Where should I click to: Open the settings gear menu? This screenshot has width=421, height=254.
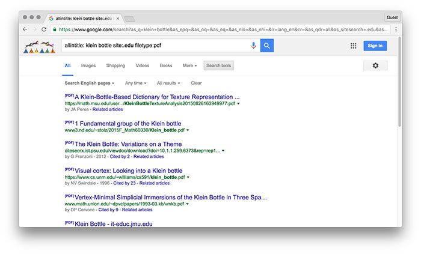[375, 65]
